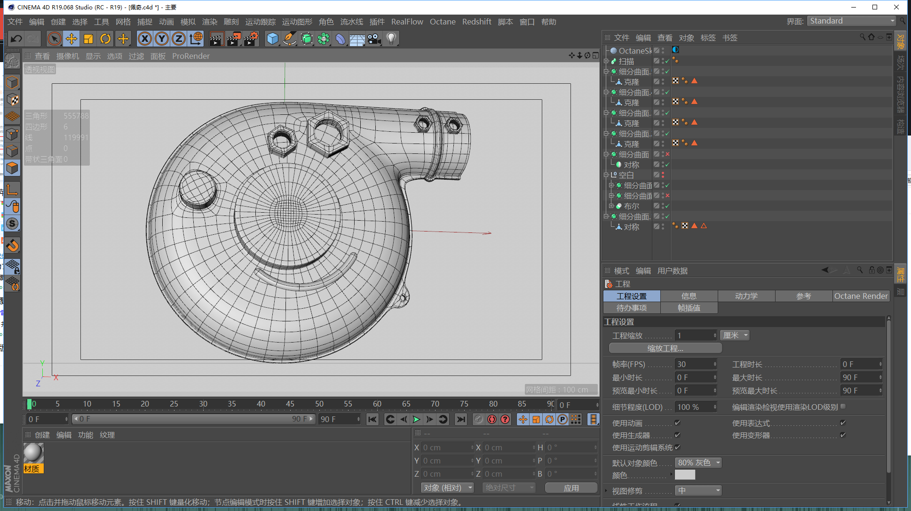
Task: Toggle the X axis lock
Action: pos(145,39)
